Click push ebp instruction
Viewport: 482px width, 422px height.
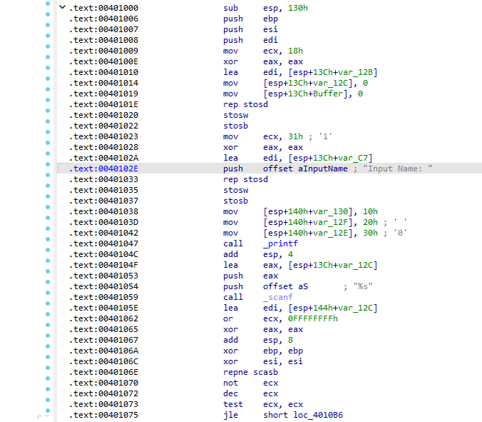(250, 19)
